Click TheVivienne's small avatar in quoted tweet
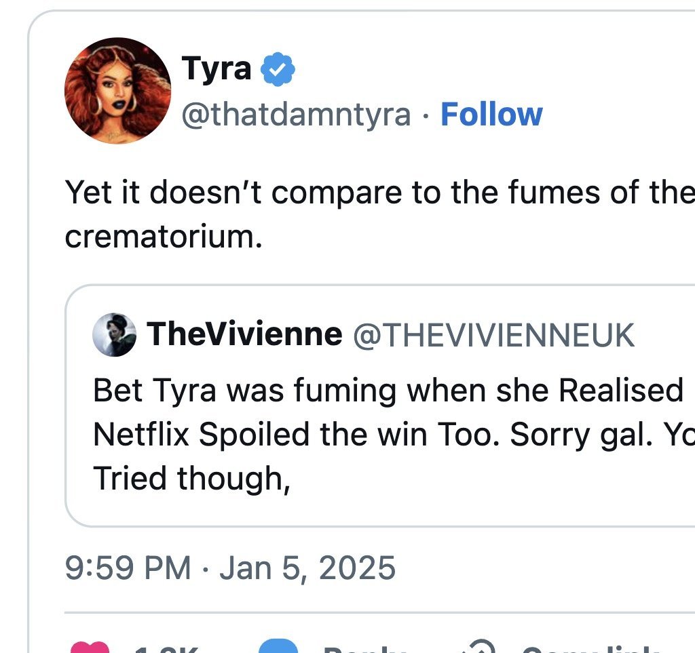Screen dimensions: 695x653 click(x=115, y=334)
